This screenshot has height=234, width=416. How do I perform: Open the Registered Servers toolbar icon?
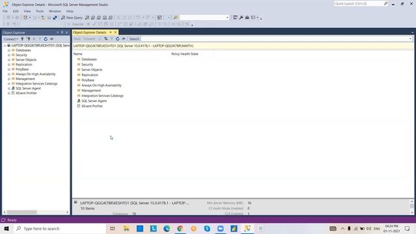click(x=235, y=18)
